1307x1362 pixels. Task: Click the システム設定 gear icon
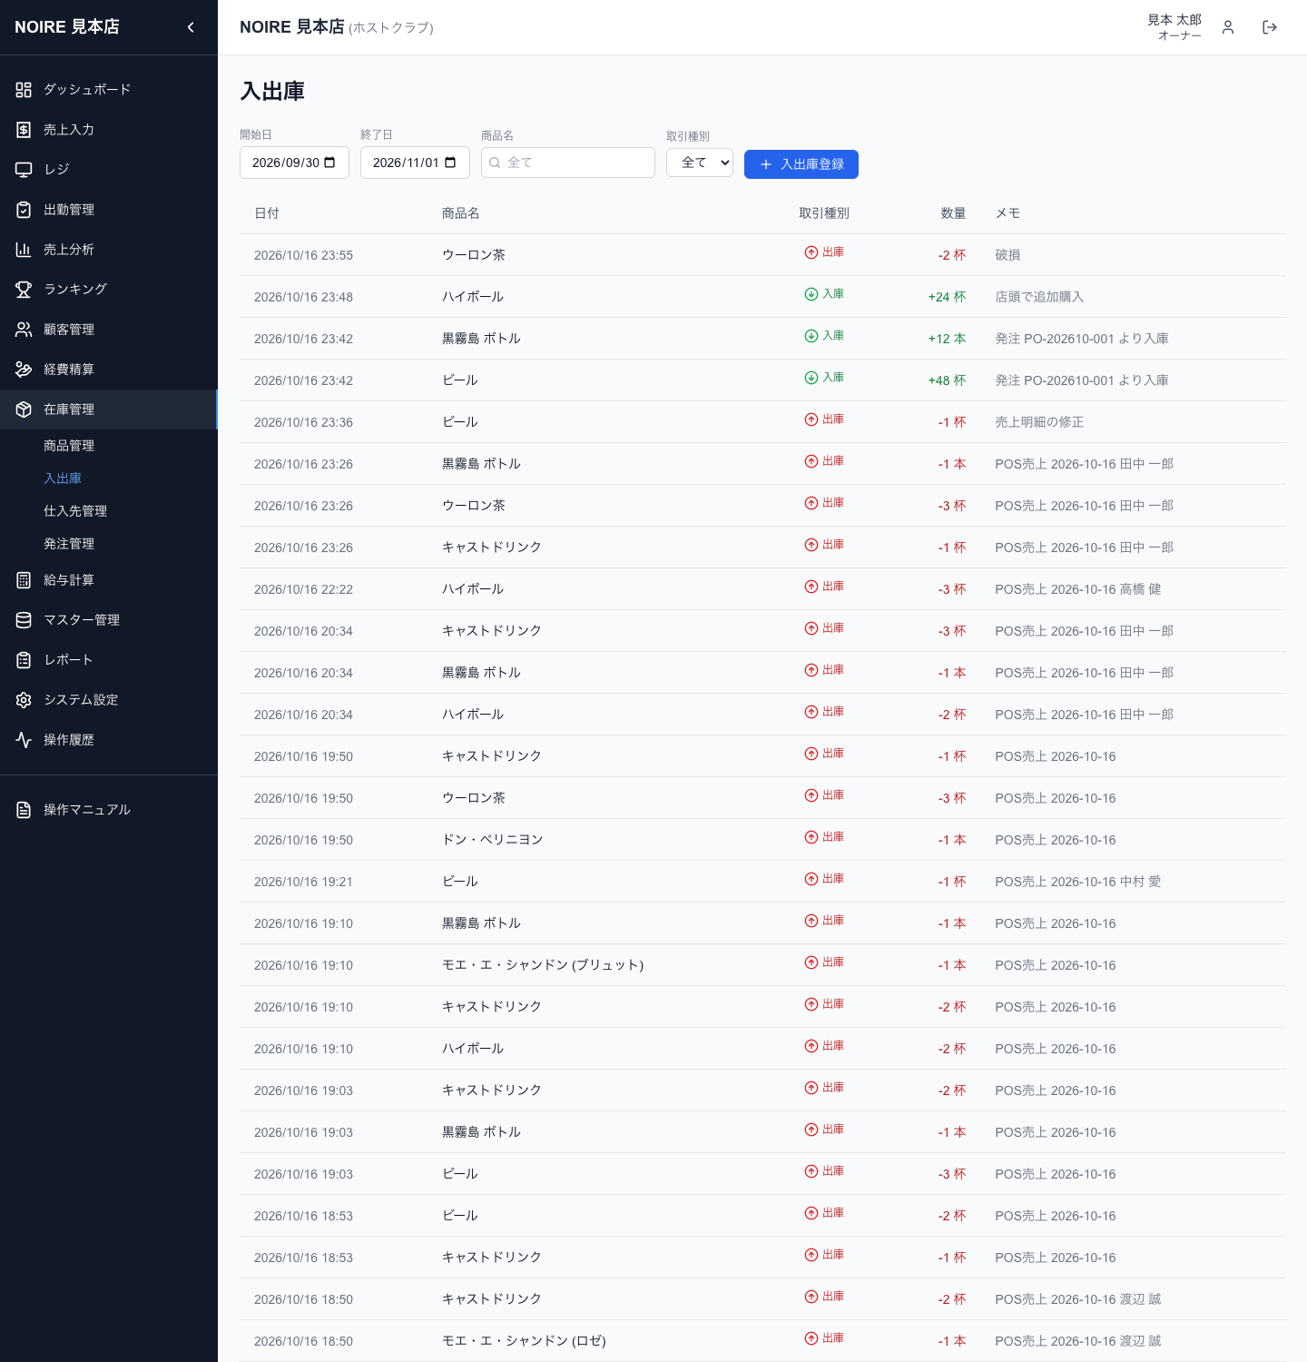(24, 700)
